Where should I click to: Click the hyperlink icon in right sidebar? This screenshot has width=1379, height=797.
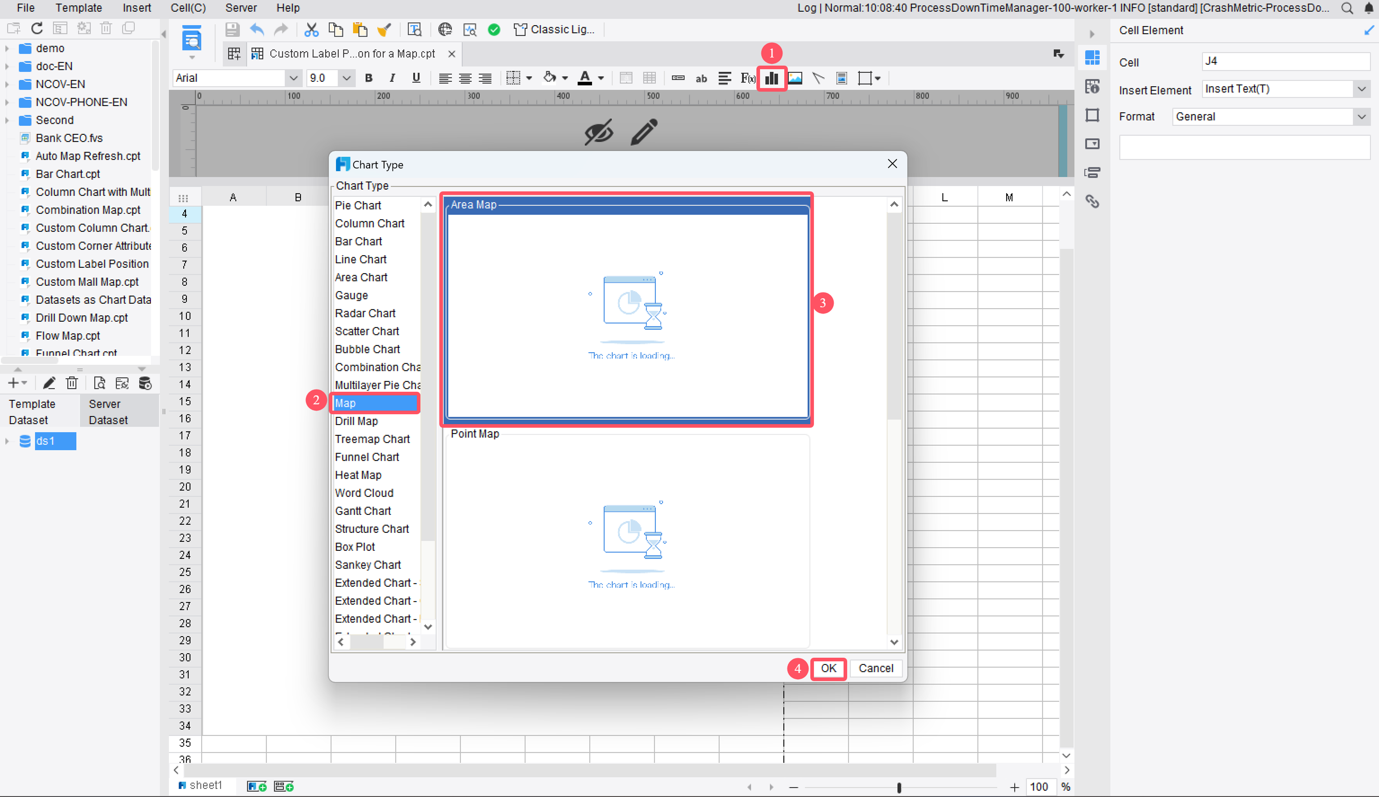pos(1092,201)
